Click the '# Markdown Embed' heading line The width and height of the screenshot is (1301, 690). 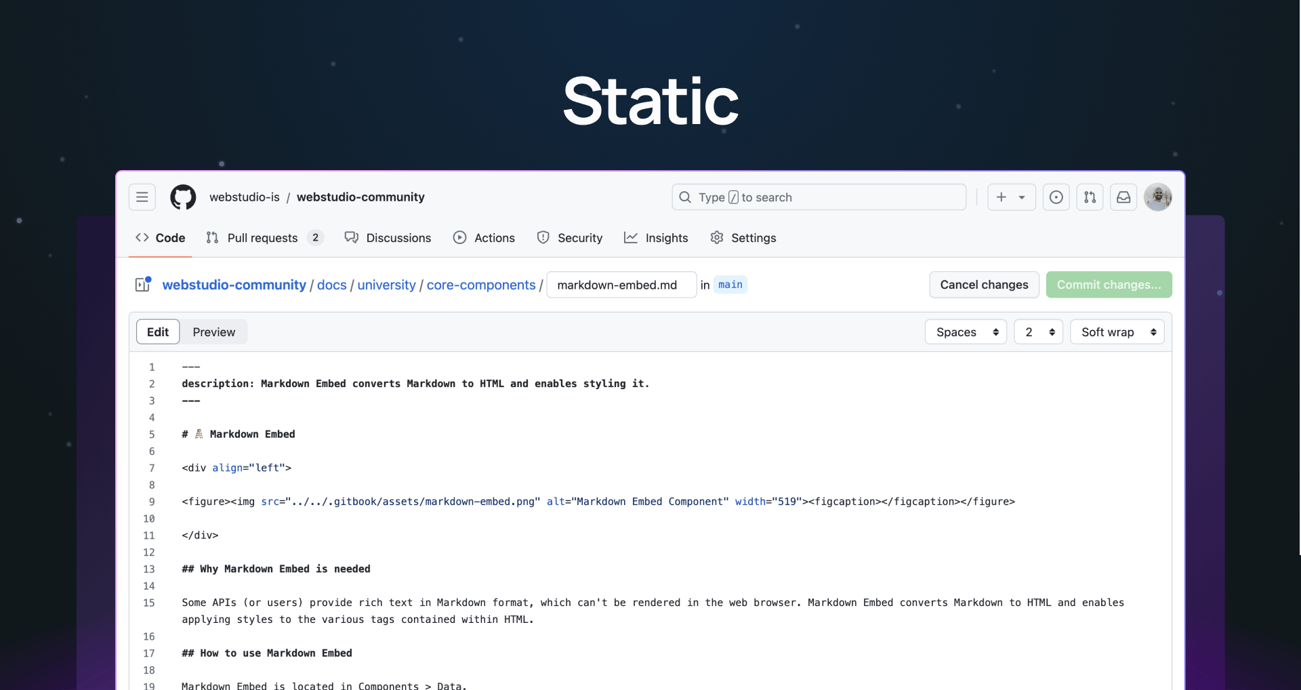(x=239, y=434)
